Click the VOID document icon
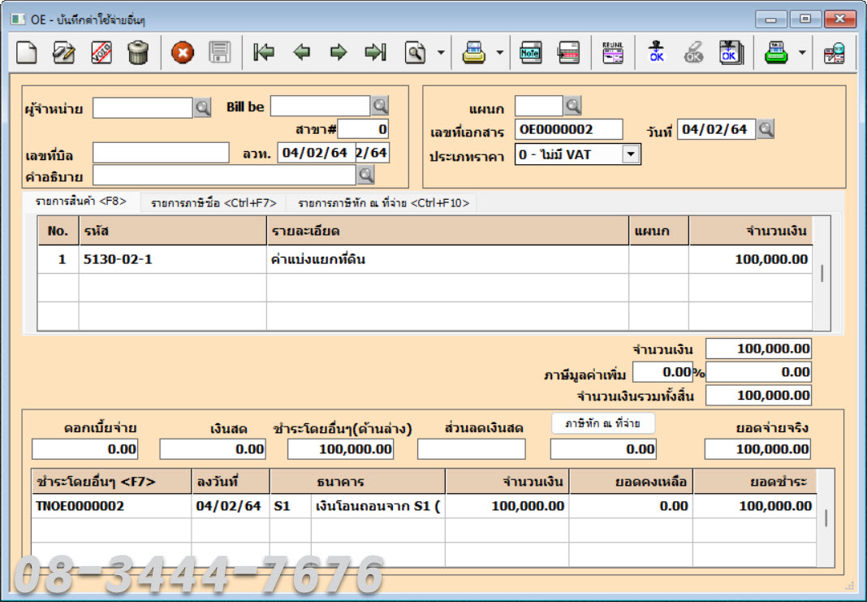The width and height of the screenshot is (867, 602). 101,53
